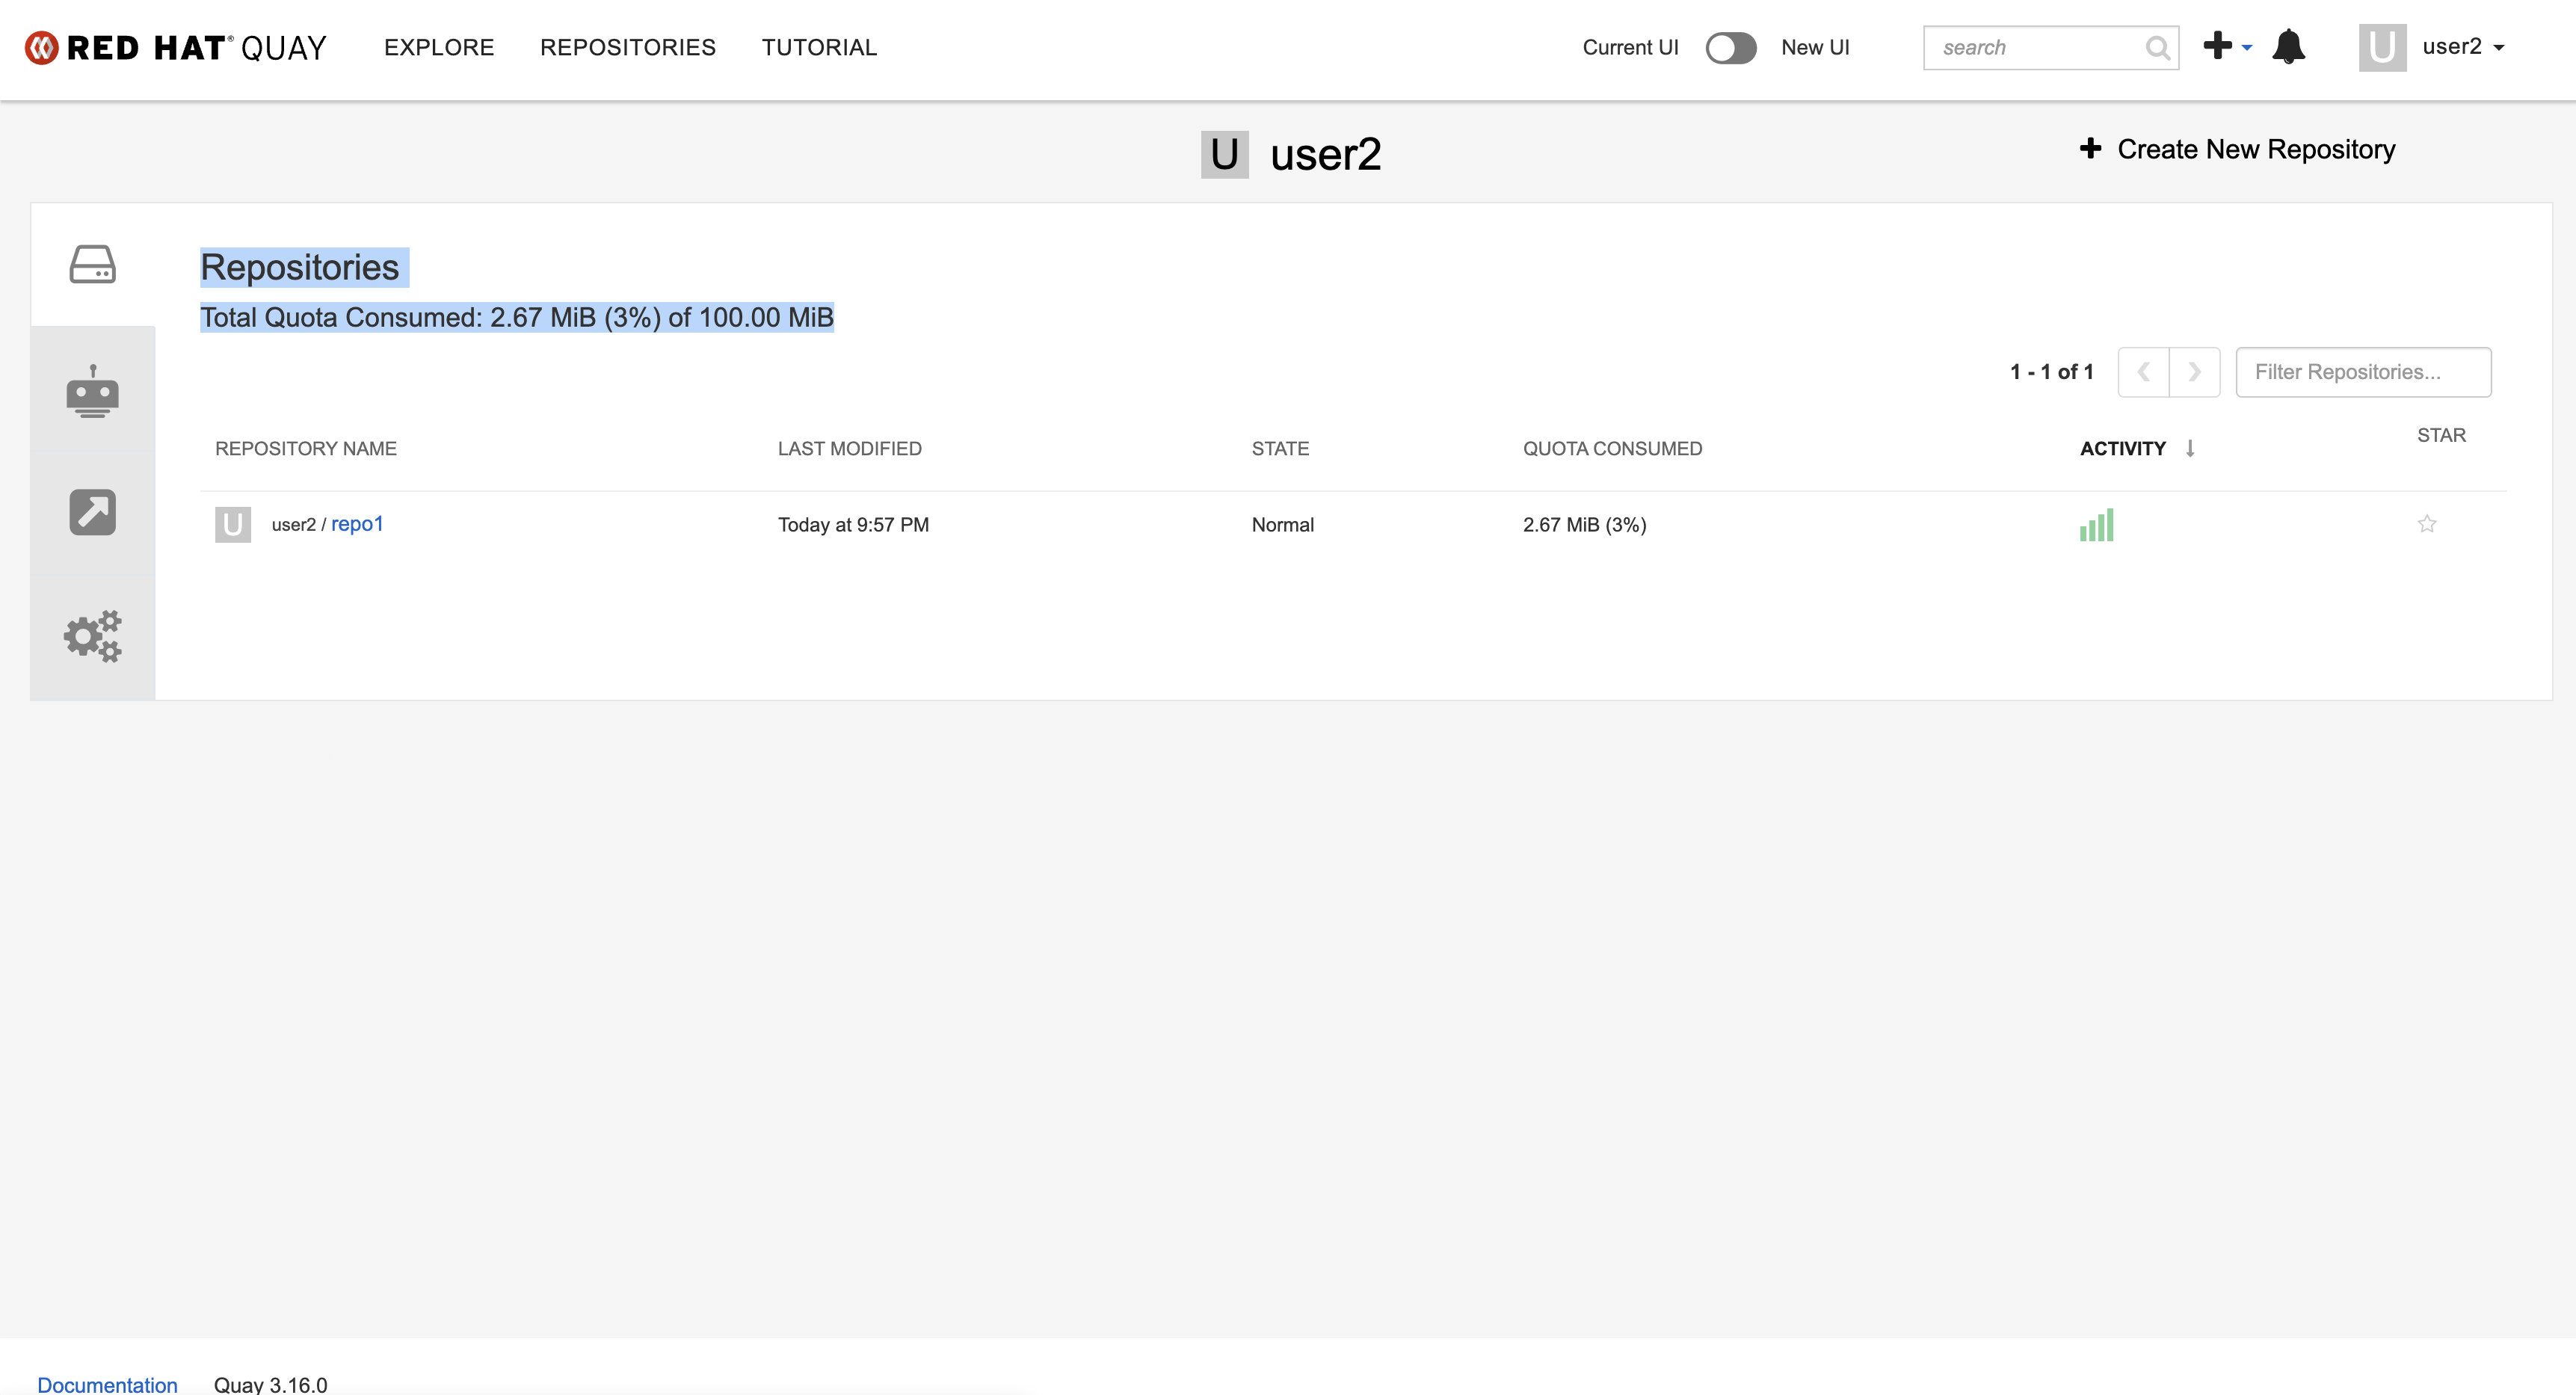Image resolution: width=2576 pixels, height=1395 pixels.
Task: View repo1 activity bars indicator
Action: click(x=2096, y=525)
